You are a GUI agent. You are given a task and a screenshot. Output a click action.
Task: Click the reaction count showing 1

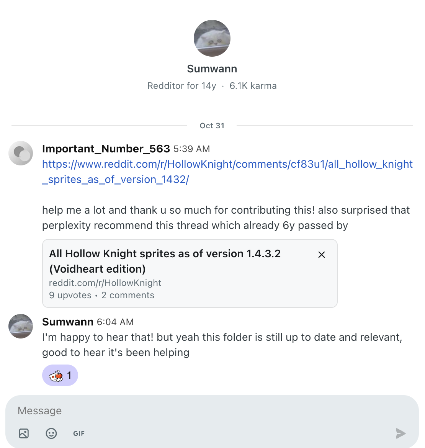(69, 375)
